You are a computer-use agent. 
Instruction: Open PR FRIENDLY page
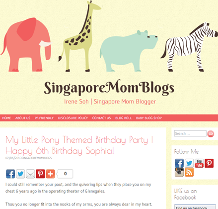click(x=44, y=118)
